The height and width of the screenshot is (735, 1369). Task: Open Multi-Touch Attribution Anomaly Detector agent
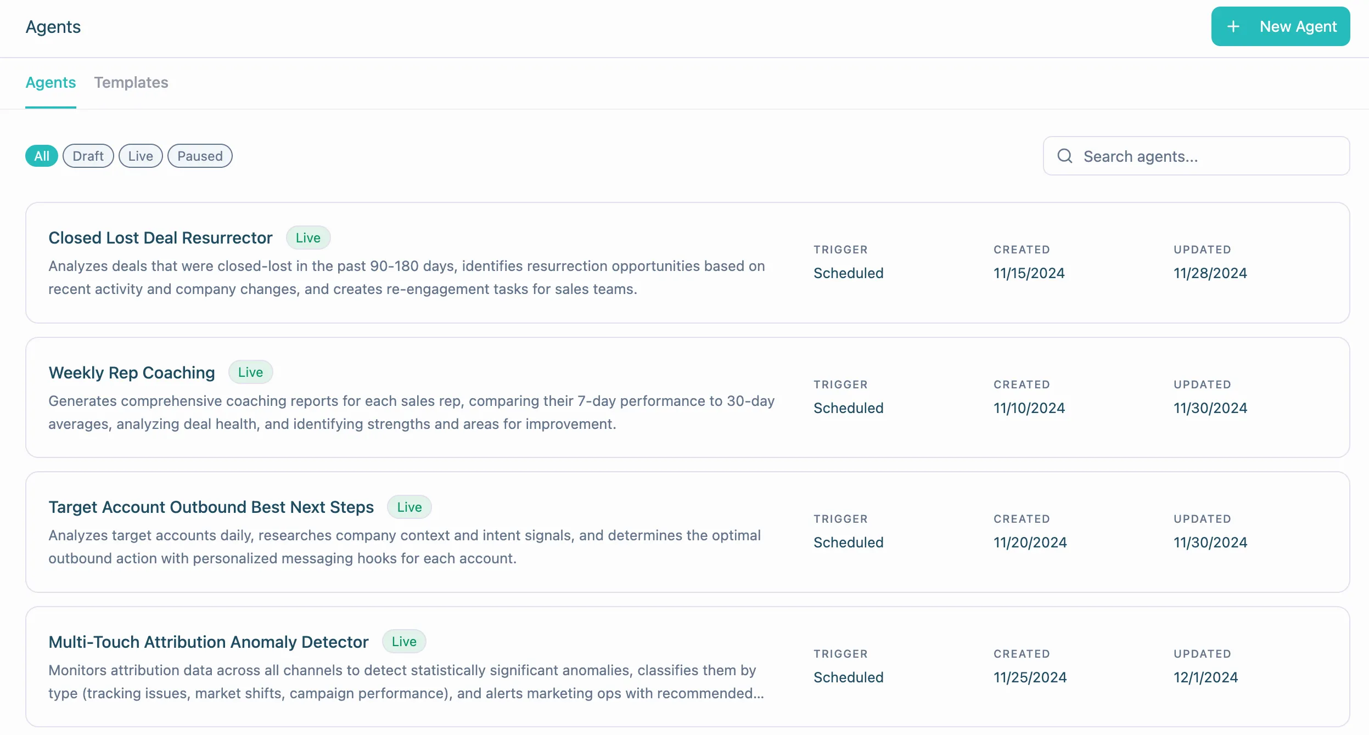coord(208,642)
